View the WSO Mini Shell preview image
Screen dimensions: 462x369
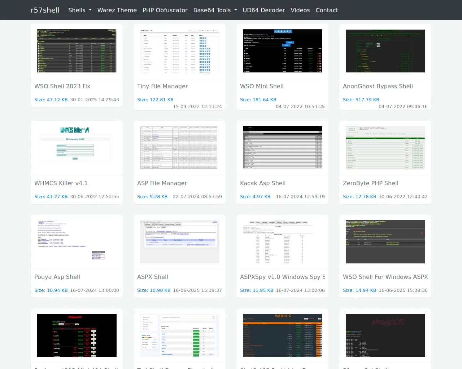pos(283,51)
